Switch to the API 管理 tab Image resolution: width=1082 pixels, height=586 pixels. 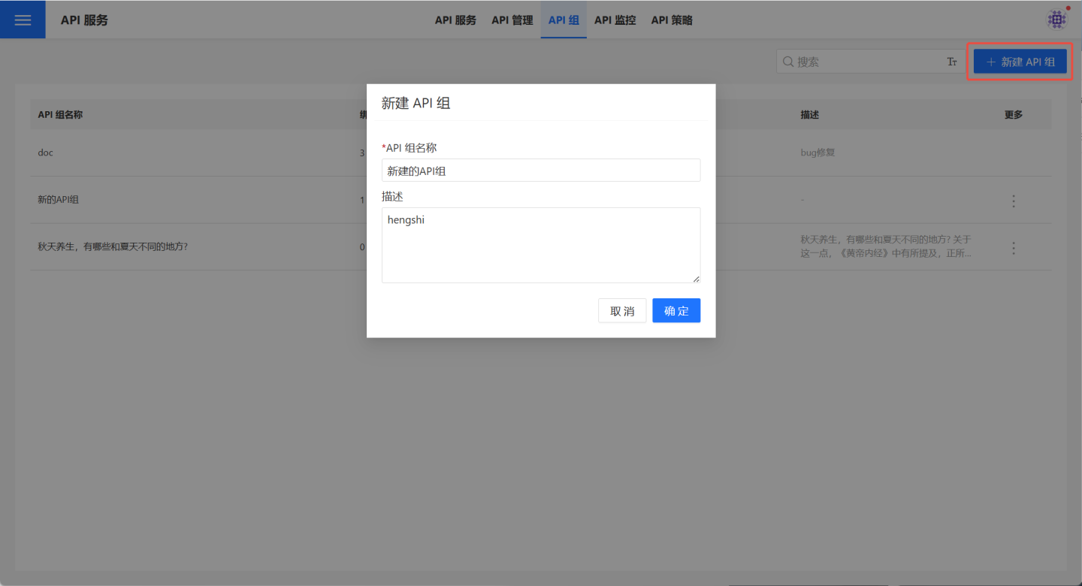click(512, 20)
